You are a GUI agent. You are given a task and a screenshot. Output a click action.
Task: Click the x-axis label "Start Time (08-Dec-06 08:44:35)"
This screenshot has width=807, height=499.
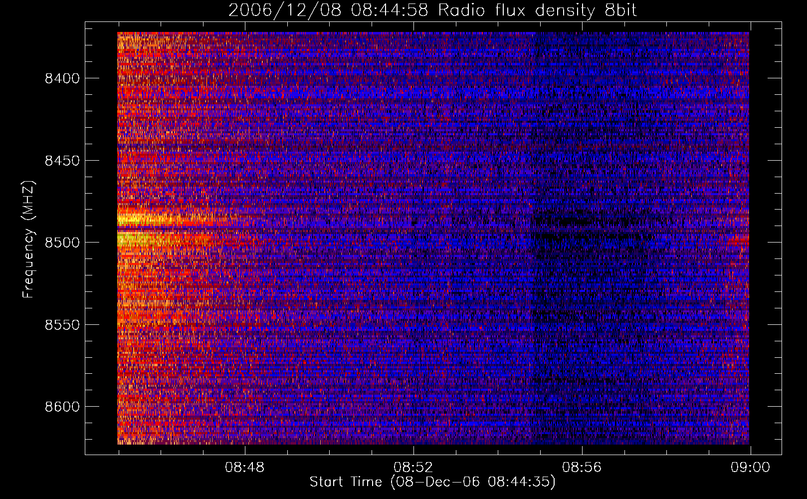[x=432, y=482]
